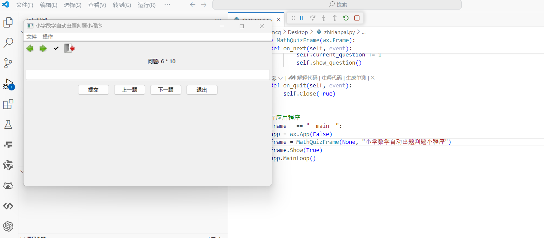Open the Source Control view
Image resolution: width=544 pixels, height=238 pixels.
[8, 63]
